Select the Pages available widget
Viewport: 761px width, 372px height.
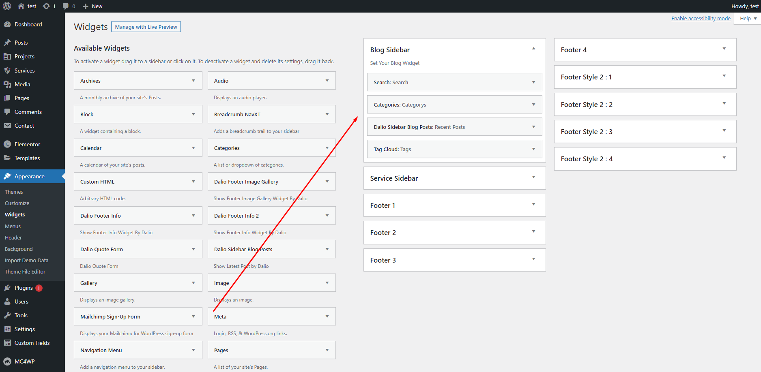tap(272, 350)
